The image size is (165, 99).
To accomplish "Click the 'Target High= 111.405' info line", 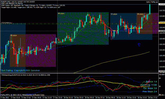I will 31,7.
